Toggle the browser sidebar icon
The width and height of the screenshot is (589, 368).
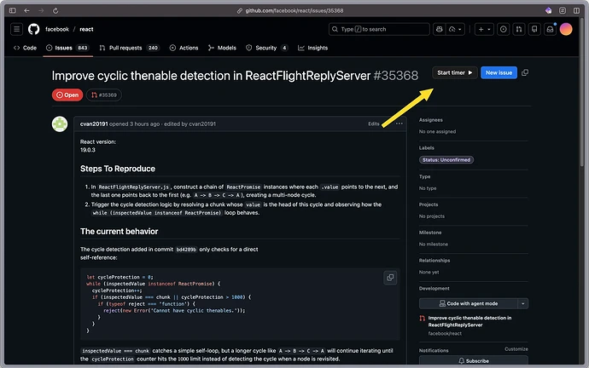(13, 10)
